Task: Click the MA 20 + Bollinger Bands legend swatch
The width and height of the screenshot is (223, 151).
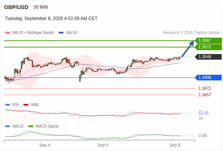Action: (x=8, y=33)
